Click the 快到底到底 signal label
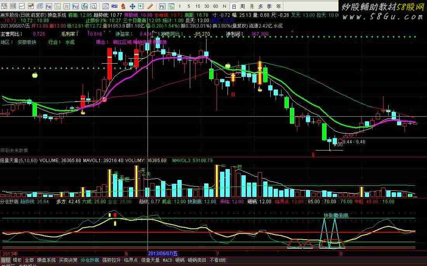 pyautogui.click(x=336, y=216)
